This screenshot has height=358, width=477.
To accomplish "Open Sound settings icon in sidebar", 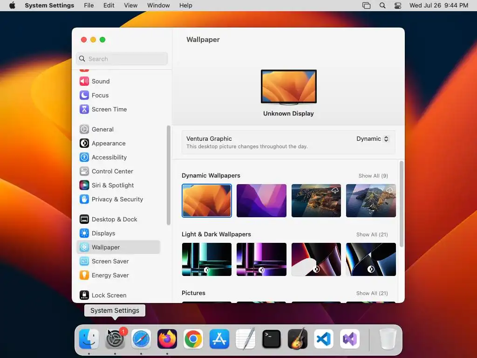I will coord(84,81).
